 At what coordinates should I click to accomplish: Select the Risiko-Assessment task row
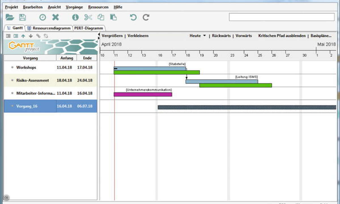(x=50, y=80)
